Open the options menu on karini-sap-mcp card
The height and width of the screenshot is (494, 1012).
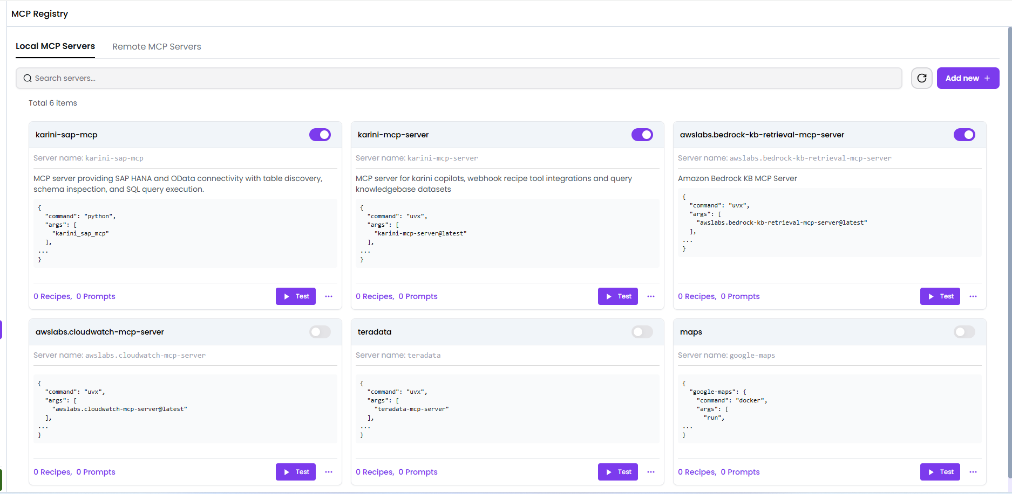click(329, 296)
